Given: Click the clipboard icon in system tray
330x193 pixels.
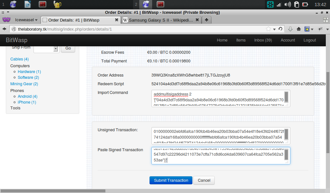Looking at the screenshot, I should 296,5.
